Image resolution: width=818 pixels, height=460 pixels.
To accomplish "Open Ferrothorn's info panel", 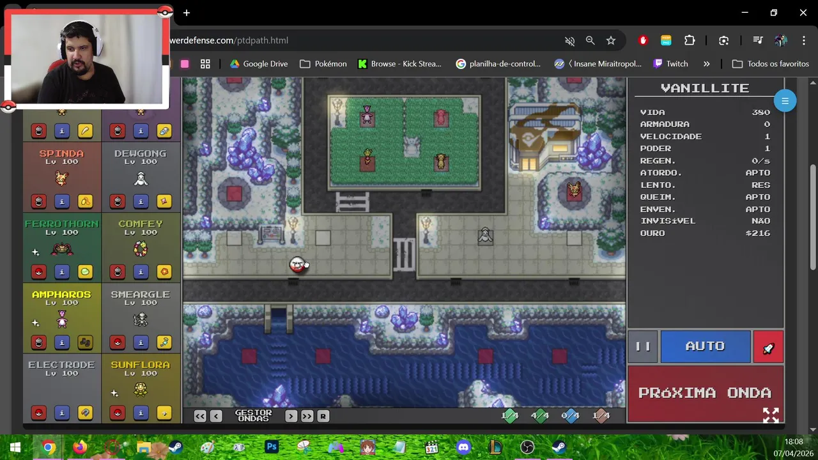I will coord(62,272).
